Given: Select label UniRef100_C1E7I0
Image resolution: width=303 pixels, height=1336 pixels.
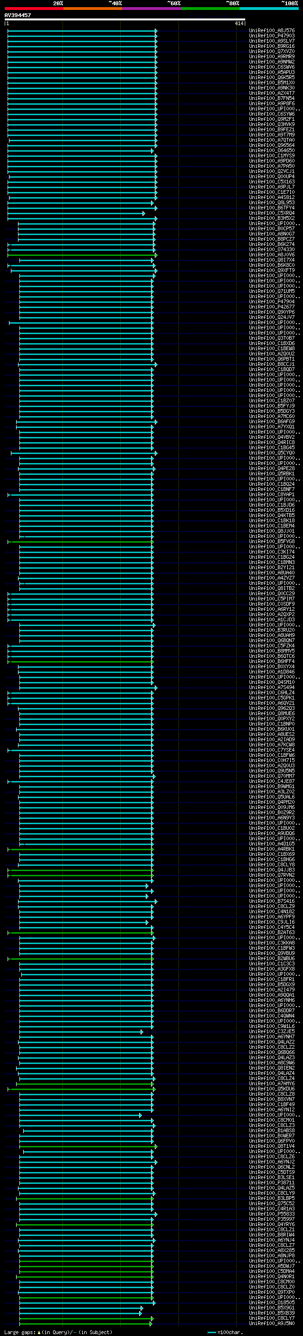Looking at the screenshot, I should tap(272, 192).
